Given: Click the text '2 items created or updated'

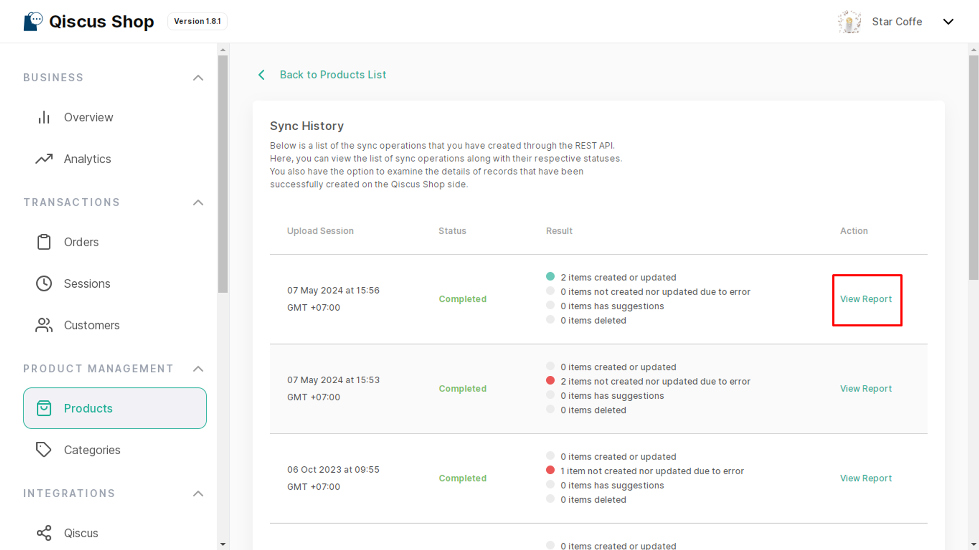Looking at the screenshot, I should coord(618,277).
